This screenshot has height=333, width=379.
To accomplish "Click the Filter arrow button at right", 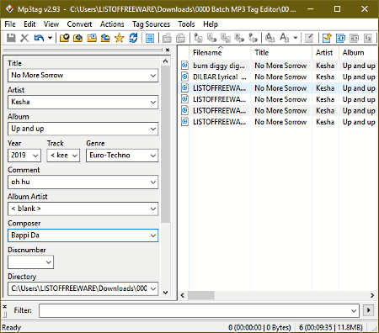I will coord(369,310).
